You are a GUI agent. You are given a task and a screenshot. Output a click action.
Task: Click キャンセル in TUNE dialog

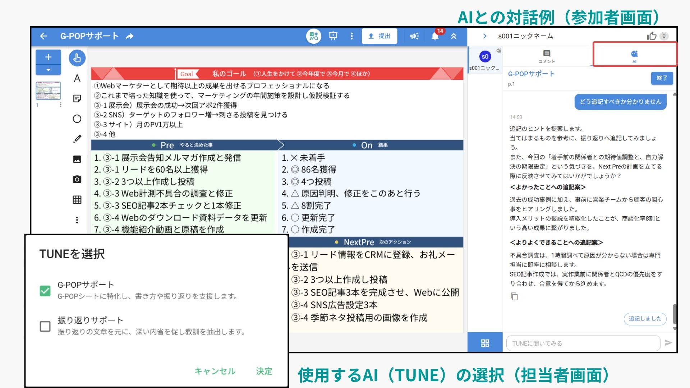(x=215, y=371)
